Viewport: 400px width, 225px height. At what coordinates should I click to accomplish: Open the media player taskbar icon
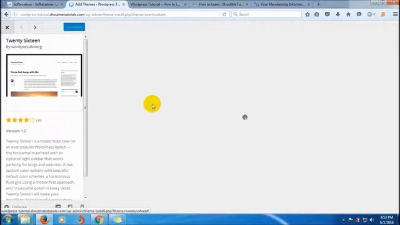62,219
